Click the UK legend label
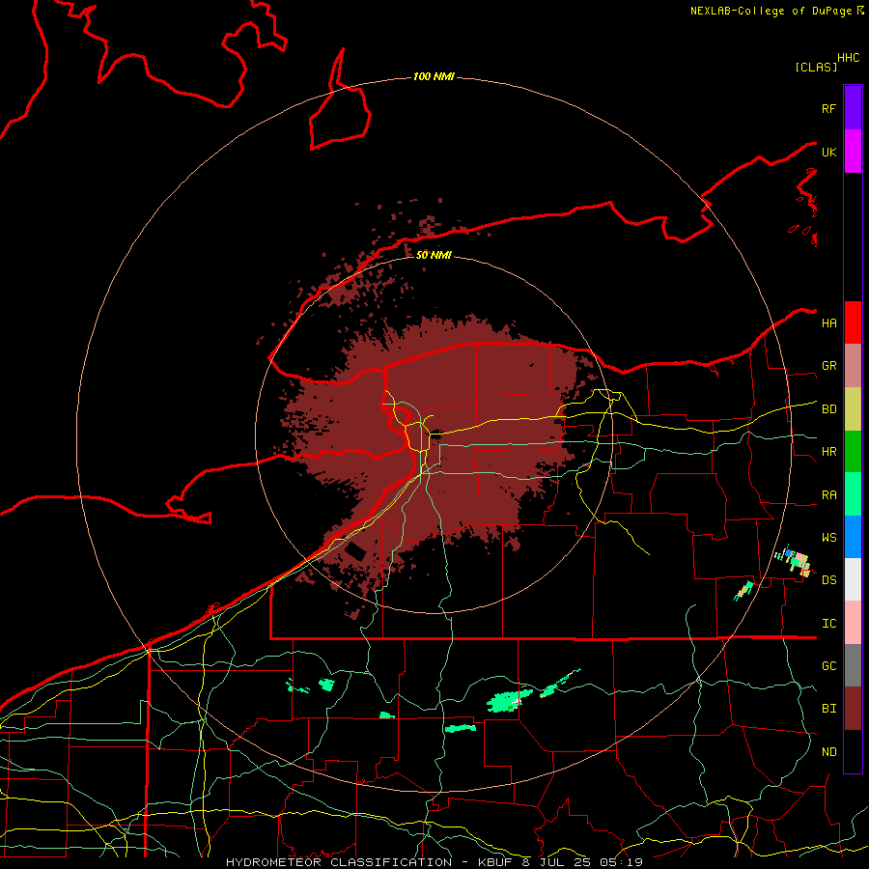Screen dimensions: 869x869 pyautogui.click(x=828, y=152)
